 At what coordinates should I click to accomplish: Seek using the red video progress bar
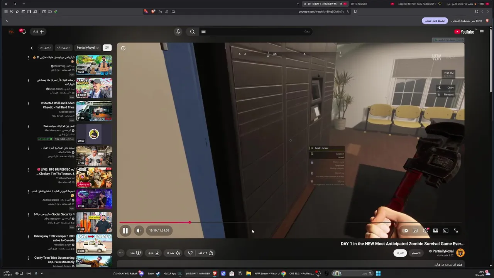[x=291, y=222]
